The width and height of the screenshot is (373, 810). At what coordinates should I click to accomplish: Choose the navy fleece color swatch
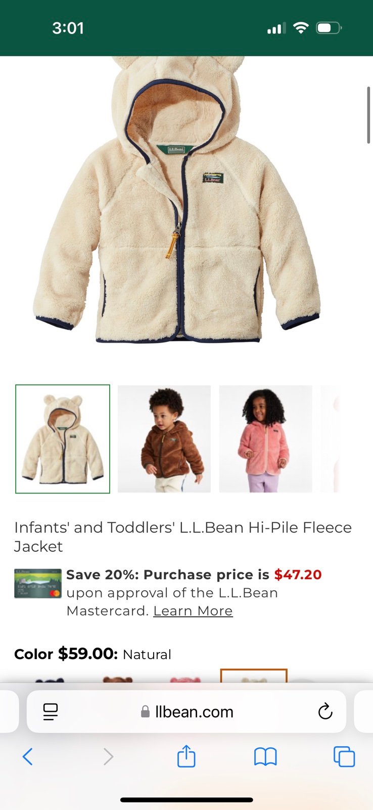pos(50,679)
